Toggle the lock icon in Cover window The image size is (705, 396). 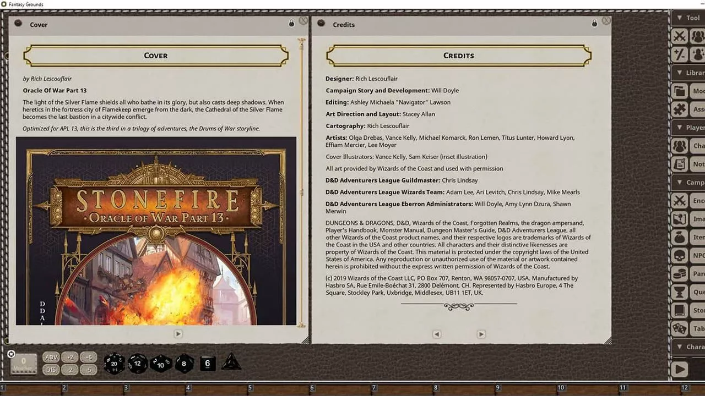292,24
